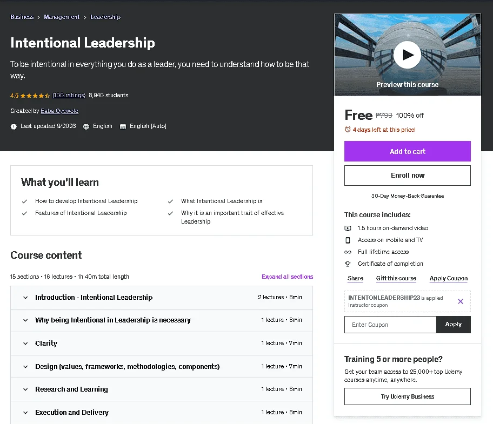This screenshot has height=424, width=493.
Task: Click the alarm clock icon beside days left
Action: click(348, 130)
